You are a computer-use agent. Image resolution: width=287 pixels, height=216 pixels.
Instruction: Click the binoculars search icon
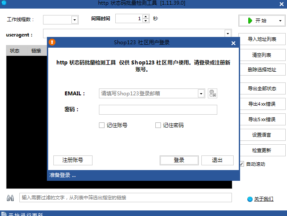10,198
